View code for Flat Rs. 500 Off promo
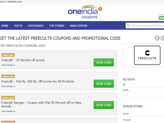This screenshot has height=123, width=164. 104,84
